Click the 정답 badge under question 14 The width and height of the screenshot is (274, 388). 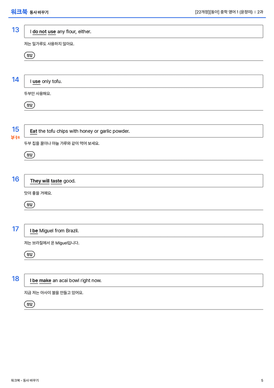(x=29, y=105)
